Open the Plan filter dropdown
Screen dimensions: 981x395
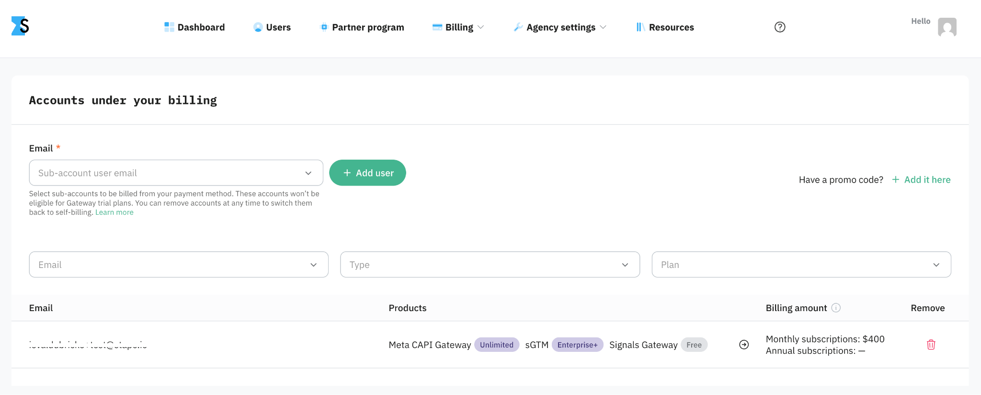tap(801, 265)
